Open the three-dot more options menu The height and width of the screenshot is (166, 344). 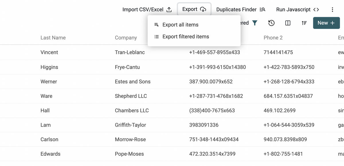click(332, 9)
